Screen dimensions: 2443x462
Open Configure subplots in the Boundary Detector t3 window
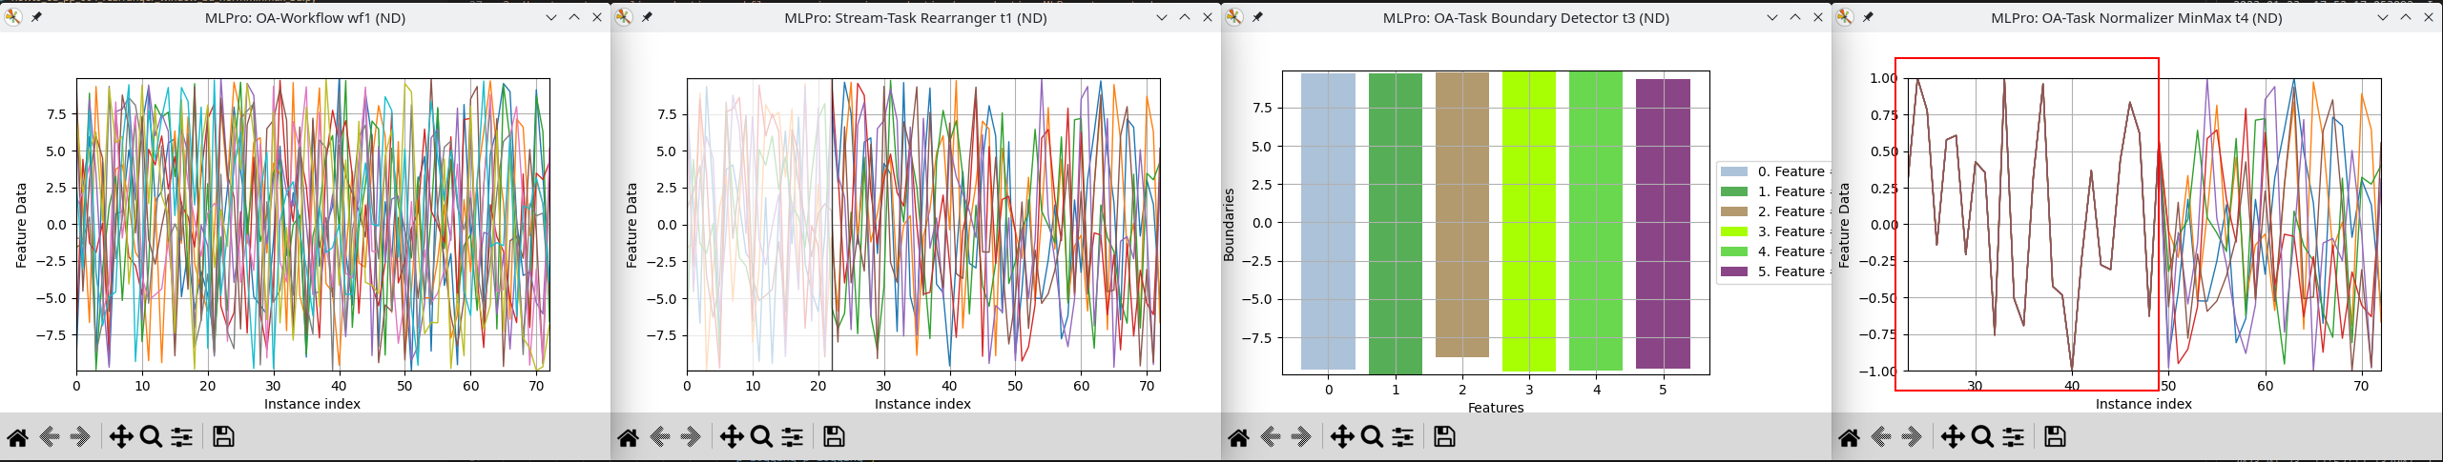[x=1402, y=437]
